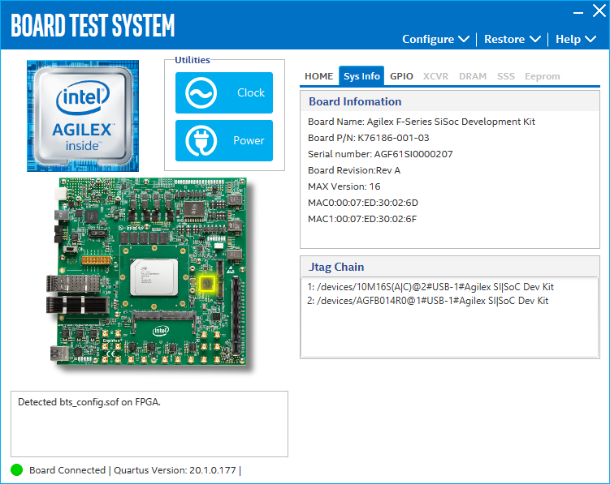
Task: Click the Board Infomation section header
Action: [355, 101]
